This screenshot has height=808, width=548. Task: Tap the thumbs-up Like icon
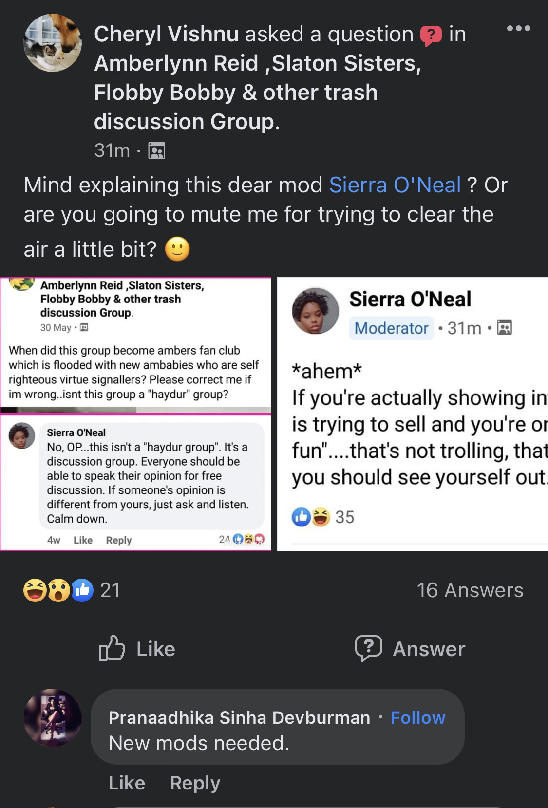(112, 648)
